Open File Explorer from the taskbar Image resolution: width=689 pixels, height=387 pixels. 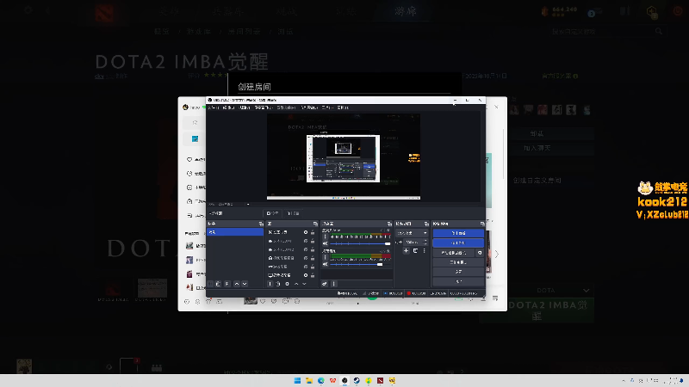click(309, 380)
